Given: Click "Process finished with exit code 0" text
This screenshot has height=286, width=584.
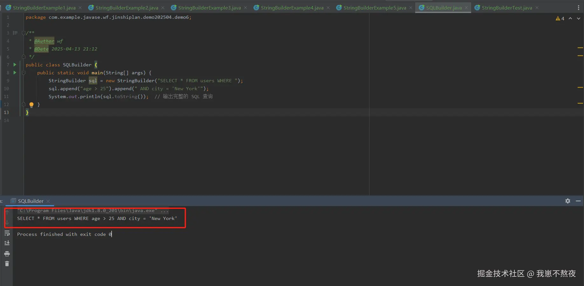Looking at the screenshot, I should tap(65, 234).
